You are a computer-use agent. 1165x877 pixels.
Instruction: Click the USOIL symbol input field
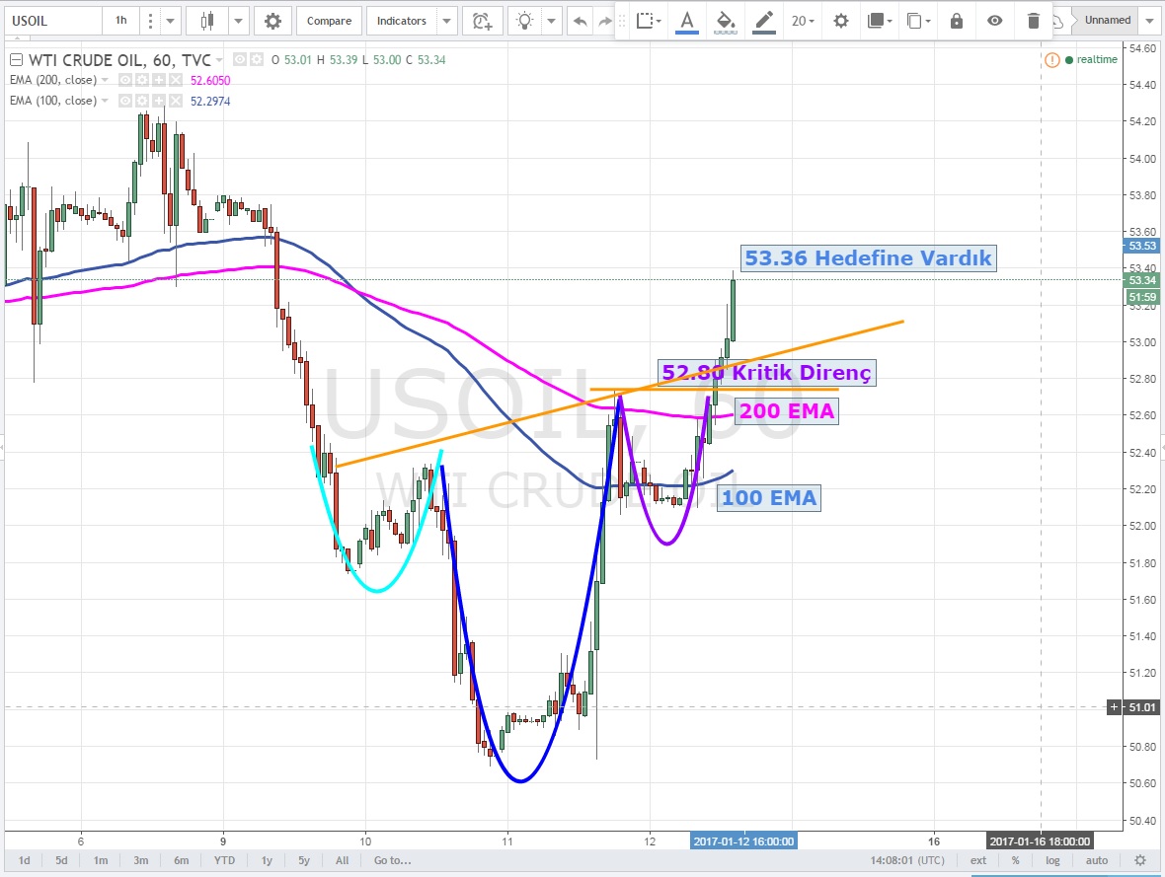point(49,20)
